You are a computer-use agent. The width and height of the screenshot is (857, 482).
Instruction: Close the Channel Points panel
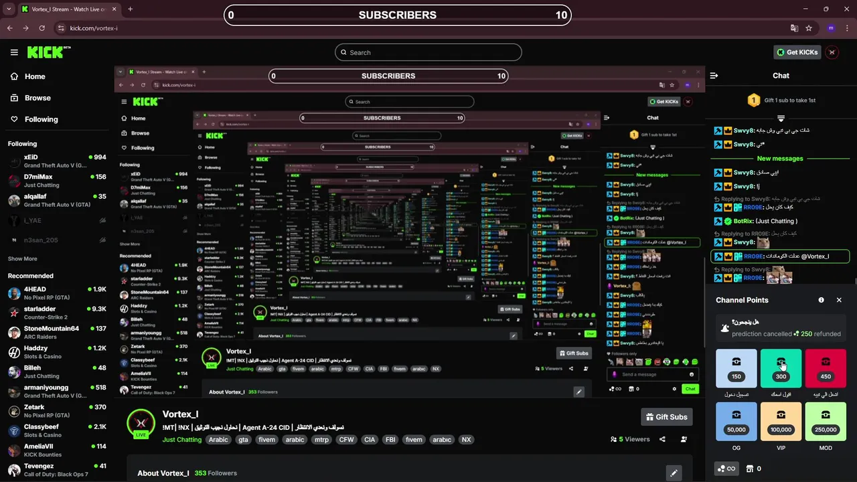pyautogui.click(x=839, y=300)
